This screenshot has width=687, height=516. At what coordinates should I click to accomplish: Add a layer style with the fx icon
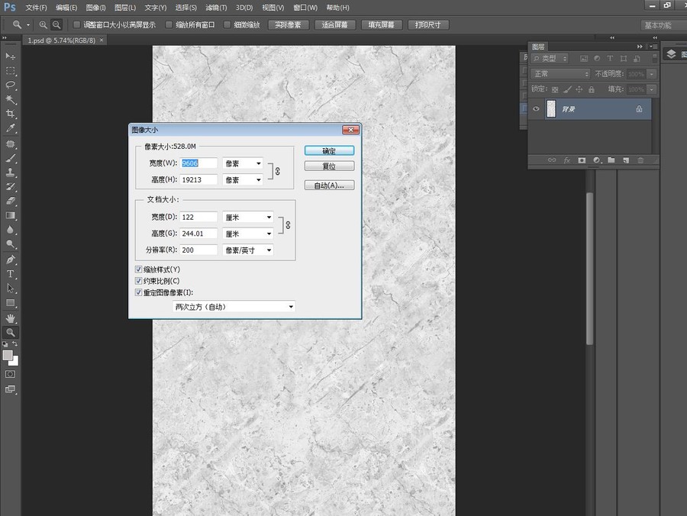click(567, 160)
